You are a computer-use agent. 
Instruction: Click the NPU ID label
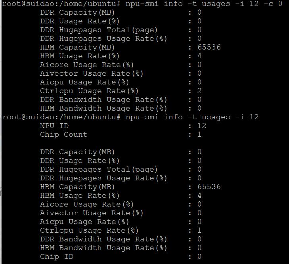(x=54, y=126)
